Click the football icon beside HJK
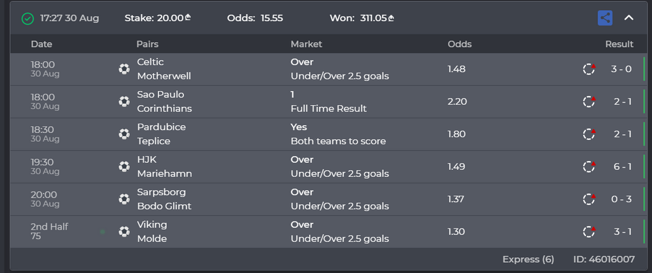The width and height of the screenshot is (652, 273). pyautogui.click(x=124, y=167)
